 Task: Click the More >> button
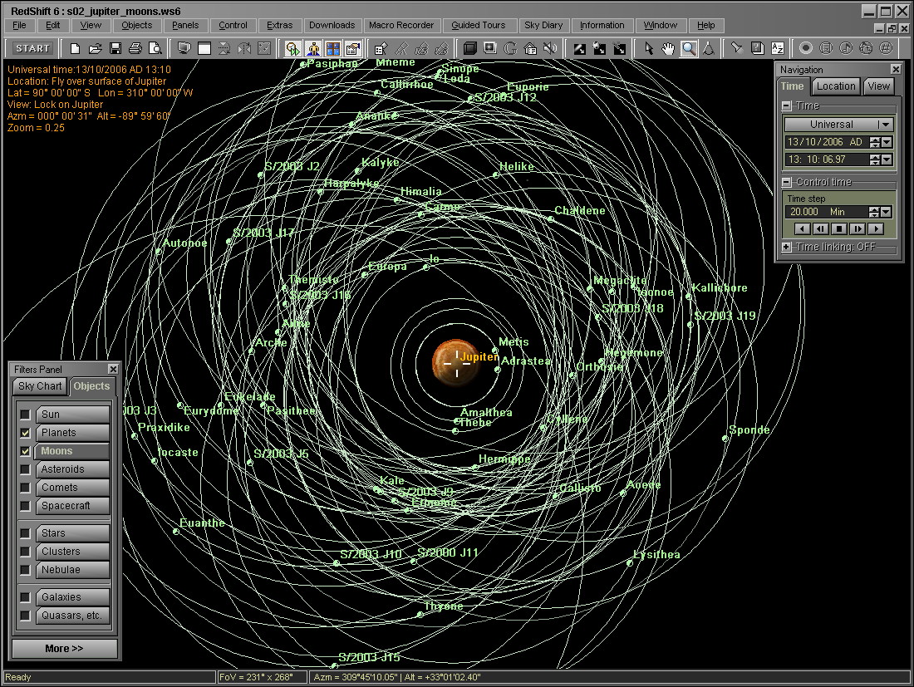[64, 649]
